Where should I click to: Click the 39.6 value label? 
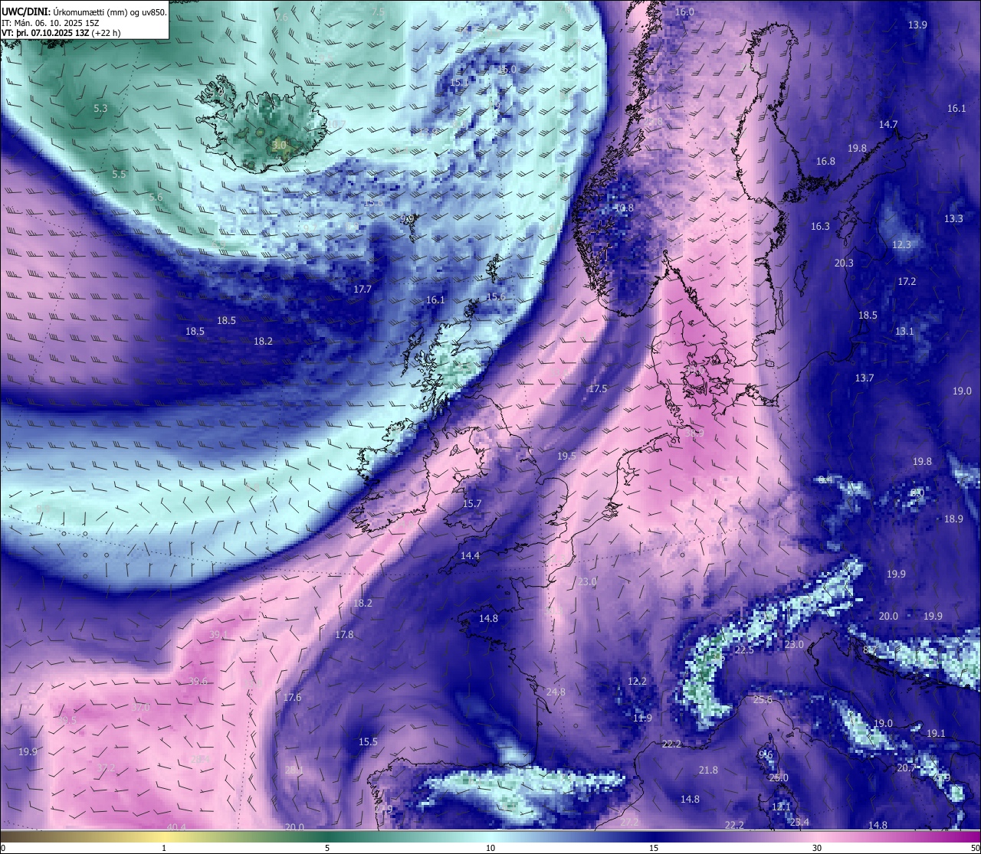[198, 681]
